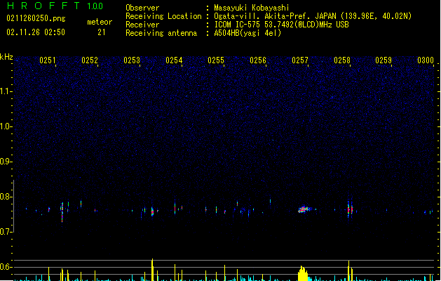Click the 0.7 kHz axis label
The image size is (441, 281).
[6, 232]
